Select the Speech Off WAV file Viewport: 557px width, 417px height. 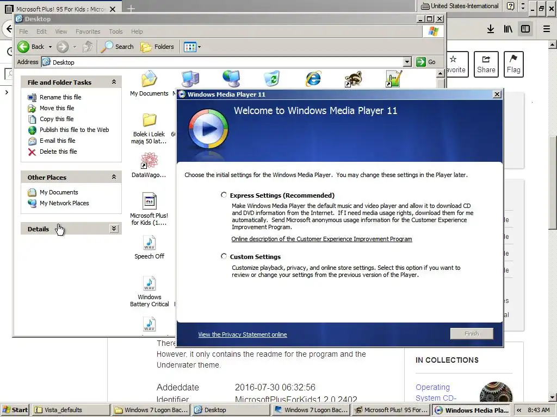149,247
